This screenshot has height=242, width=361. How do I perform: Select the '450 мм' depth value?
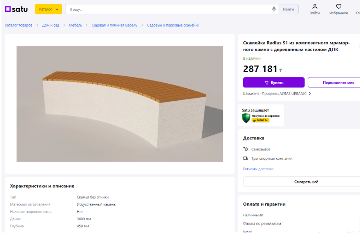[83, 226]
